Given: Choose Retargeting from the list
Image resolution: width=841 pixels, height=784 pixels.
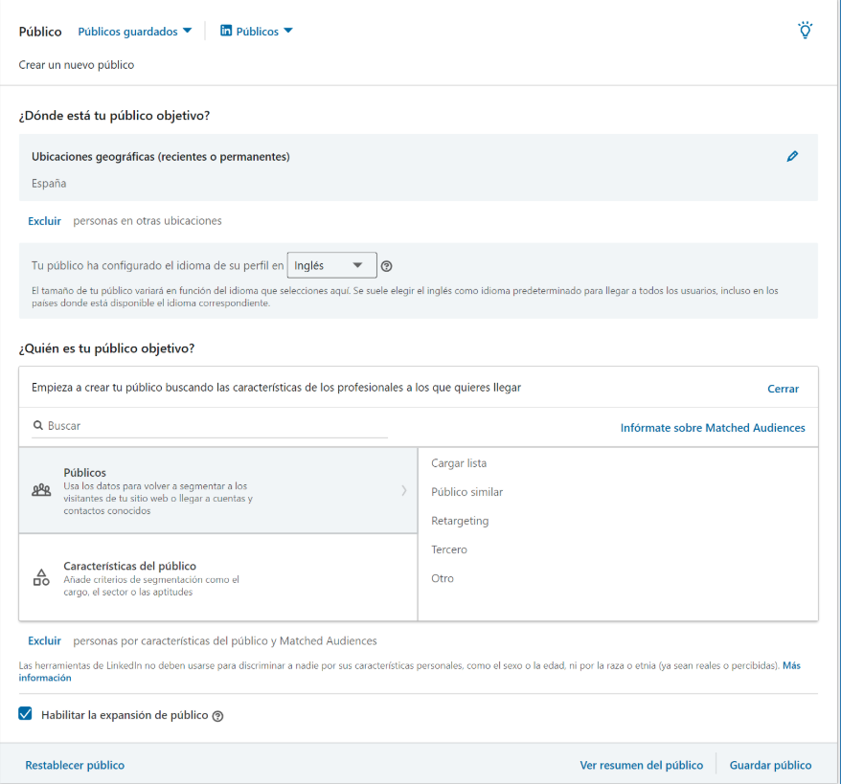Looking at the screenshot, I should pos(460,521).
